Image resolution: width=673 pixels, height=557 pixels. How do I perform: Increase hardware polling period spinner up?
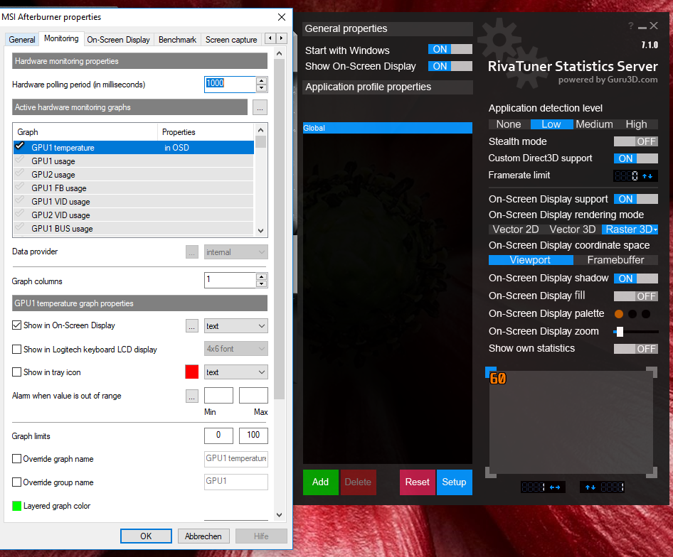(261, 80)
